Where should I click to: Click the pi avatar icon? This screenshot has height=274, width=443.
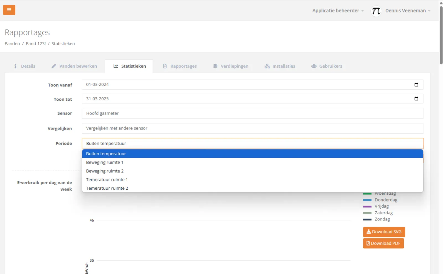tap(376, 11)
